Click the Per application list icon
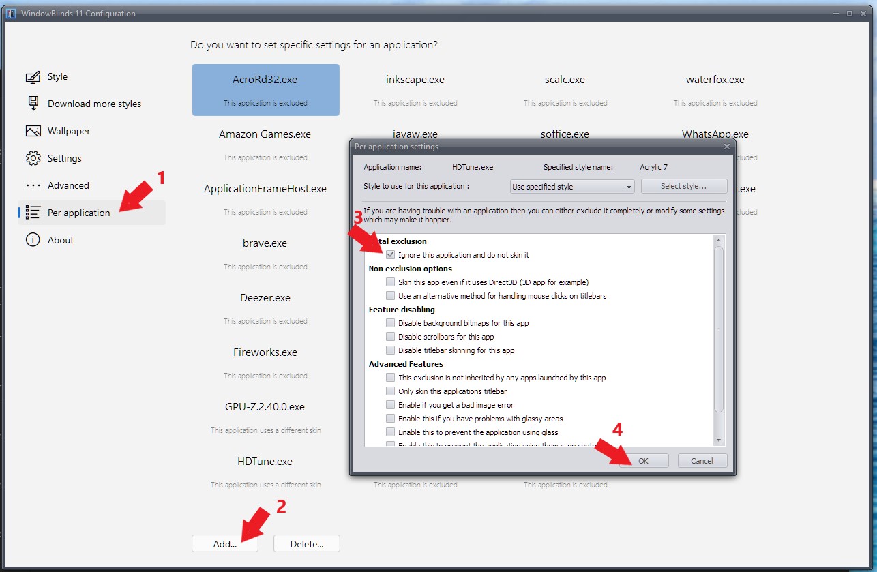Viewport: 877px width, 572px height. pyautogui.click(x=33, y=213)
